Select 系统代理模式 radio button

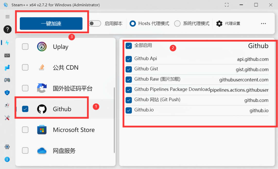coord(177,24)
